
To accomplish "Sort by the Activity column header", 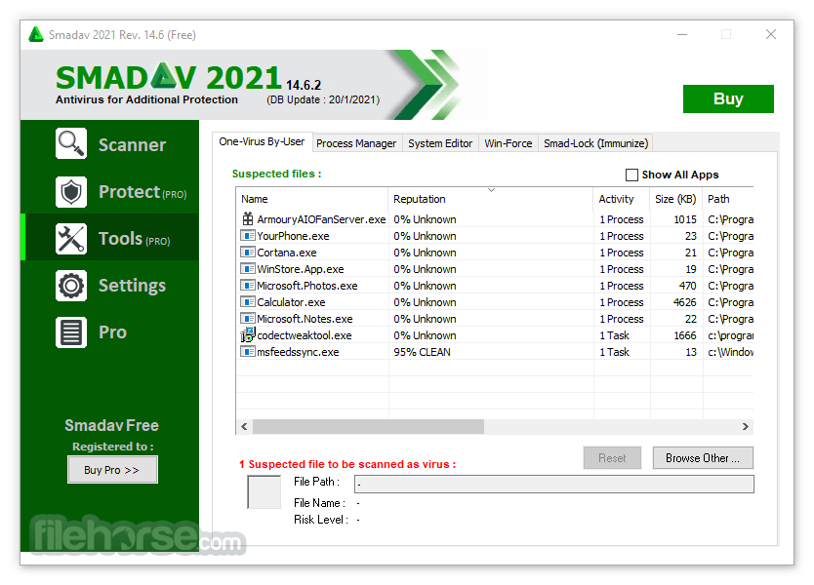I will tap(621, 199).
